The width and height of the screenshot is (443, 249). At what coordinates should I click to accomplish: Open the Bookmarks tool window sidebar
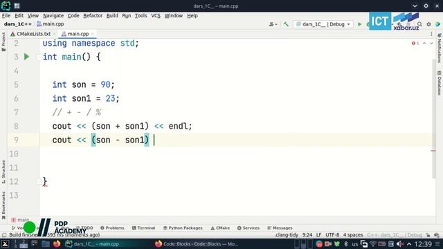pos(3,205)
